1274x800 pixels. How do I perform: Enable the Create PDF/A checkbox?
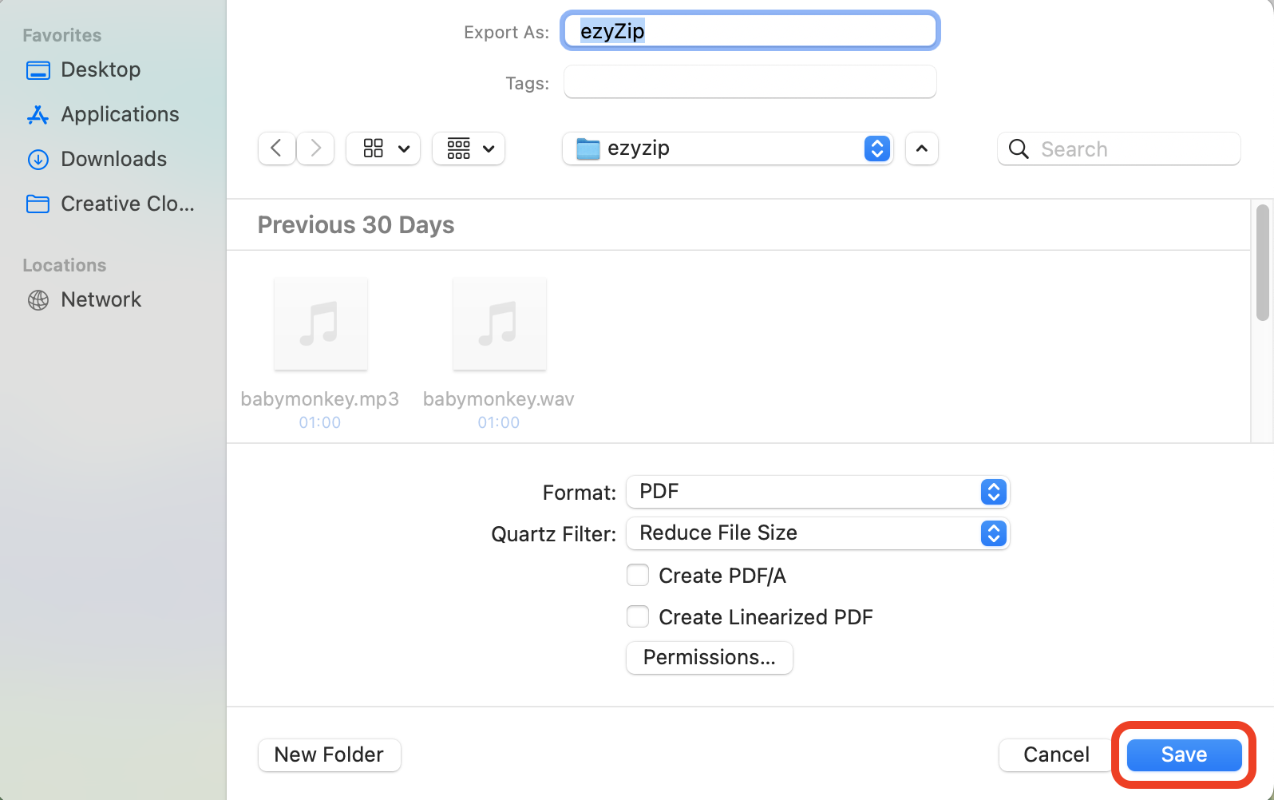(638, 575)
